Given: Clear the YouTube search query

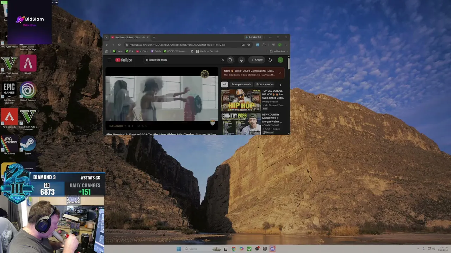Looking at the screenshot, I should coord(223,60).
